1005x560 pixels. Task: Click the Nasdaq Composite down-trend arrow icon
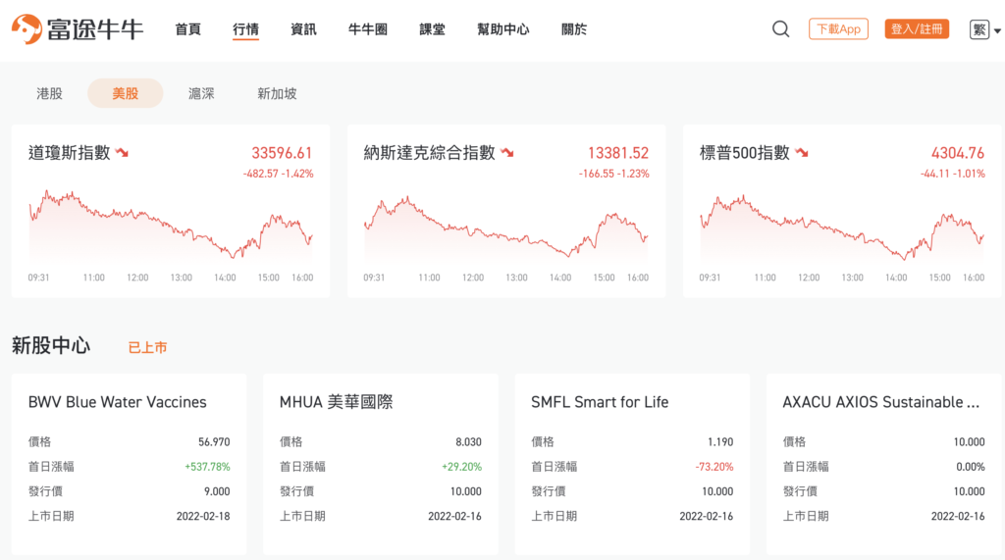507,152
